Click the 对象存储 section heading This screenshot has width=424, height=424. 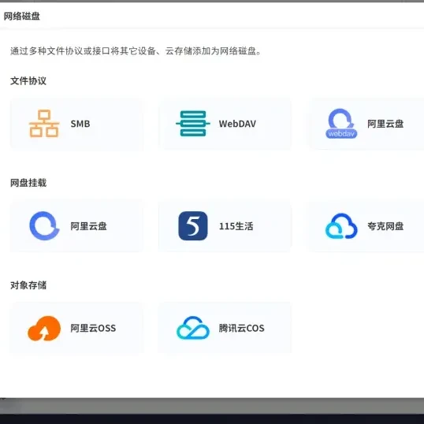coord(28,285)
